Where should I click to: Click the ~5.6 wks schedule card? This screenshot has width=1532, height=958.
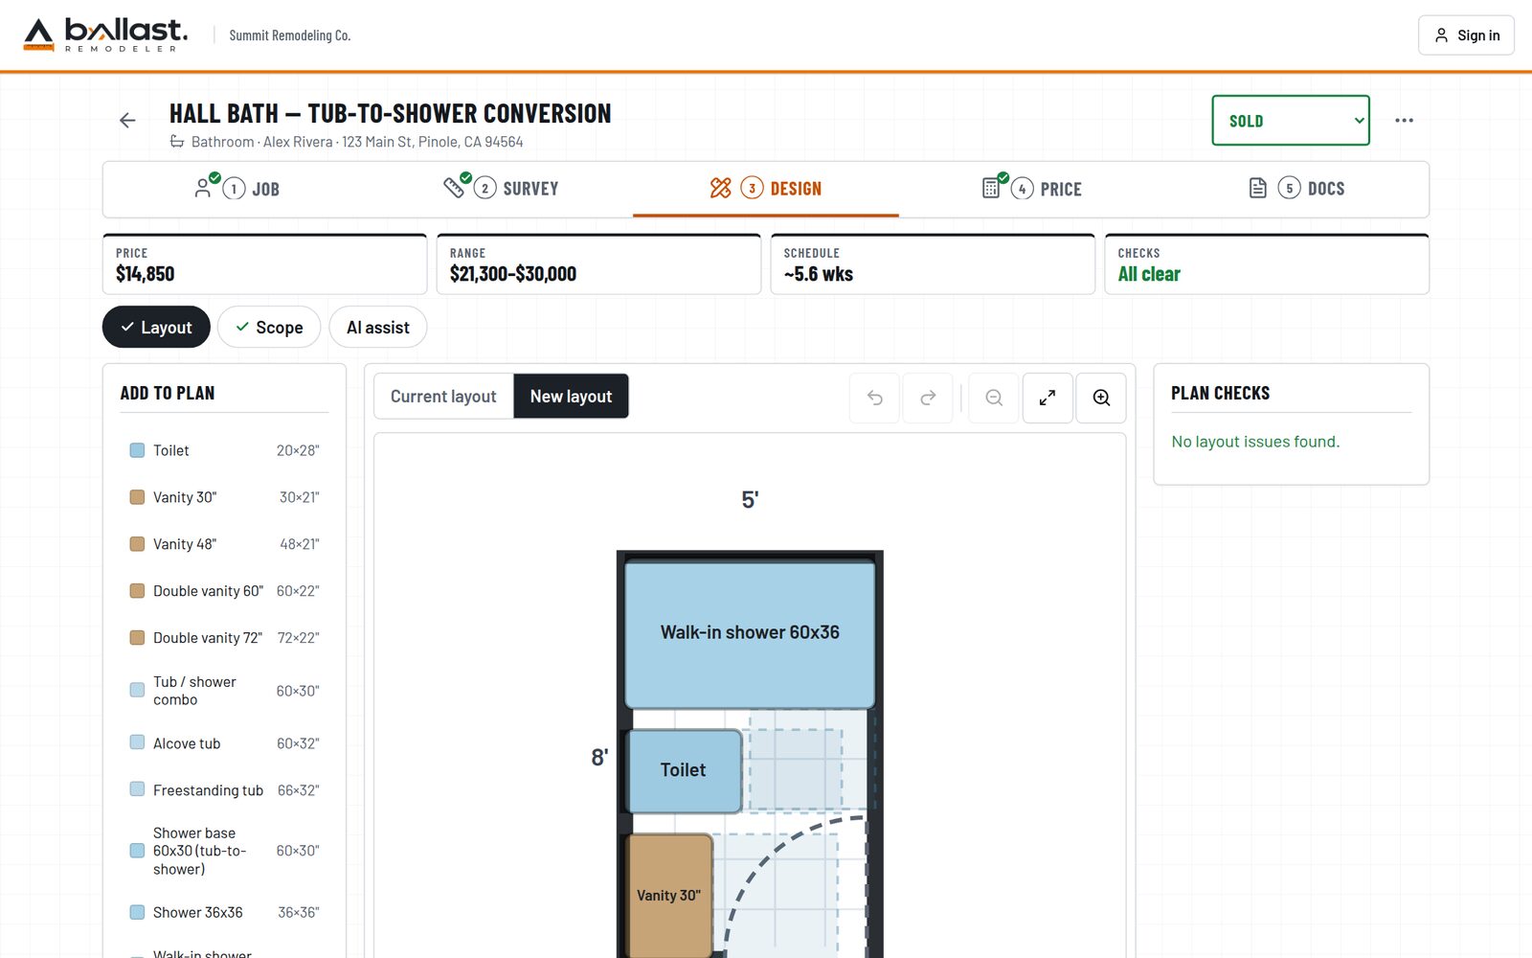tap(933, 264)
